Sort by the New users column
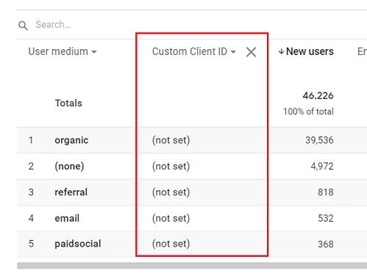Image resolution: width=367 pixels, height=273 pixels. [x=310, y=51]
